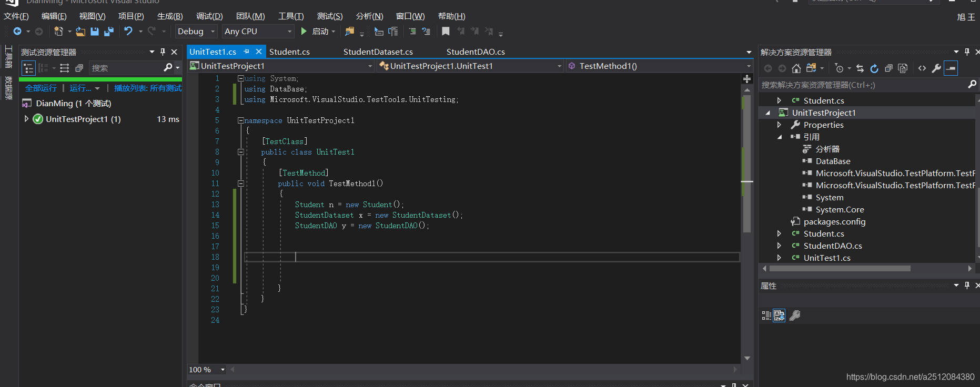The width and height of the screenshot is (980, 387).
Task: Open the UnitTestProject1.UnitTest1 class dropdown
Action: tap(471, 66)
